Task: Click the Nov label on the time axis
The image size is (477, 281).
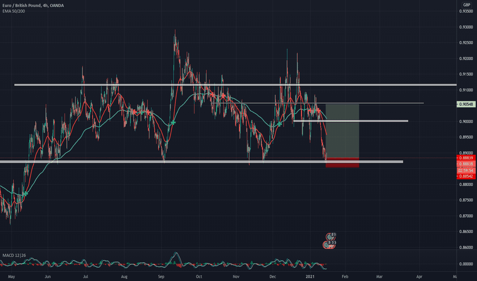Action: point(236,277)
